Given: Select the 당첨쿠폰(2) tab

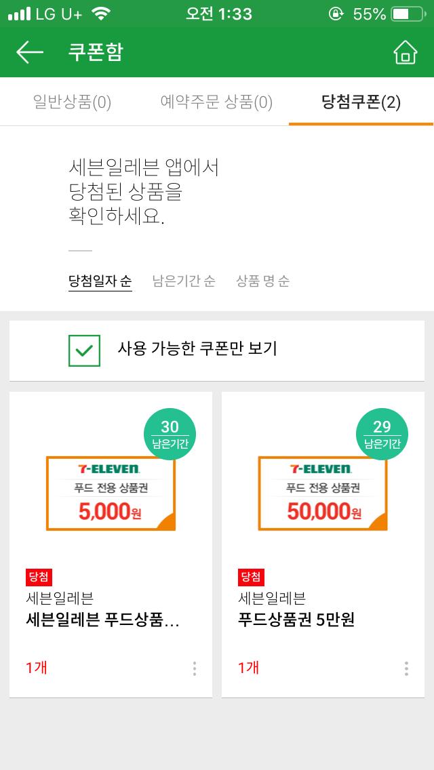Looking at the screenshot, I should (361, 102).
